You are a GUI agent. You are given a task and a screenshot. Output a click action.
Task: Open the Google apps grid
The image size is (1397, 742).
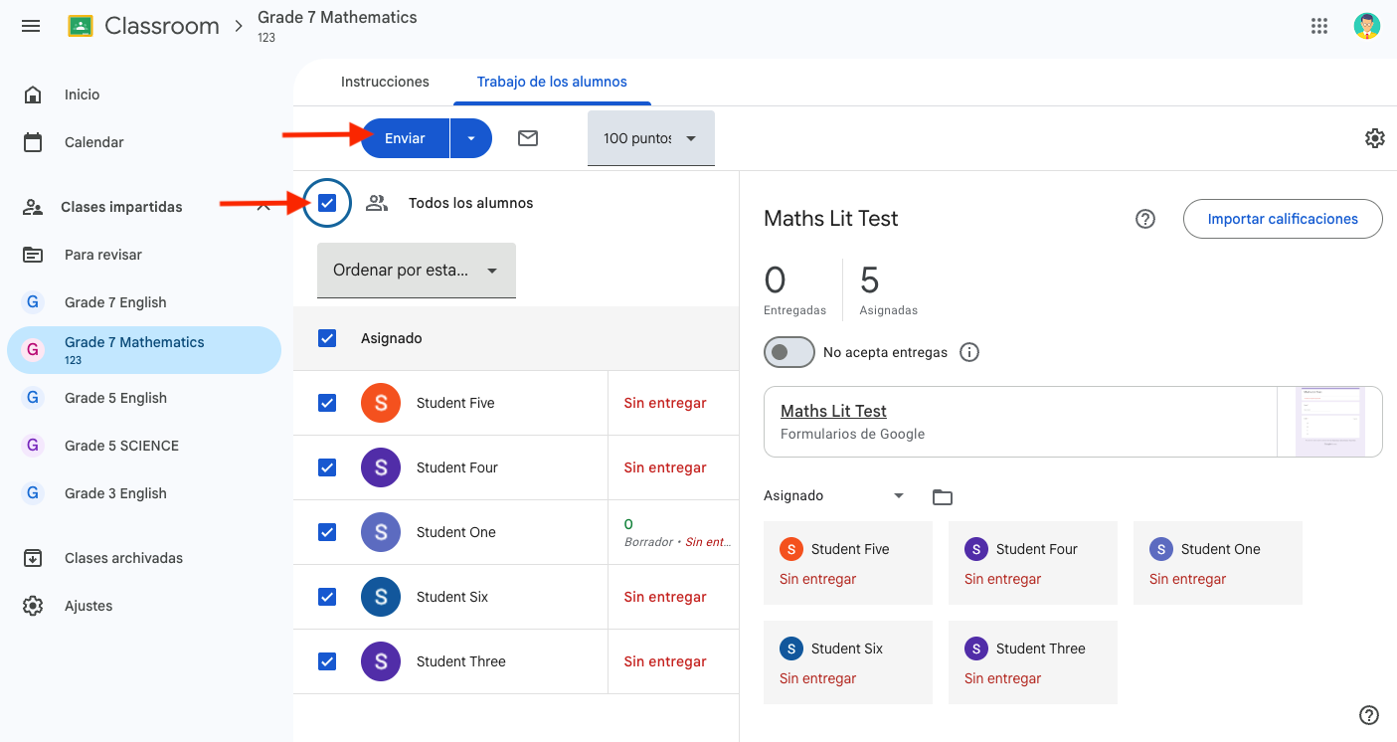[x=1319, y=26]
